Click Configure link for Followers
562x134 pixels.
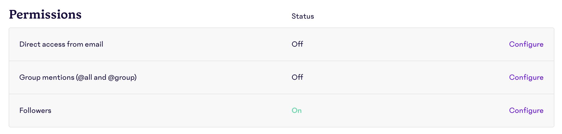[x=526, y=111]
